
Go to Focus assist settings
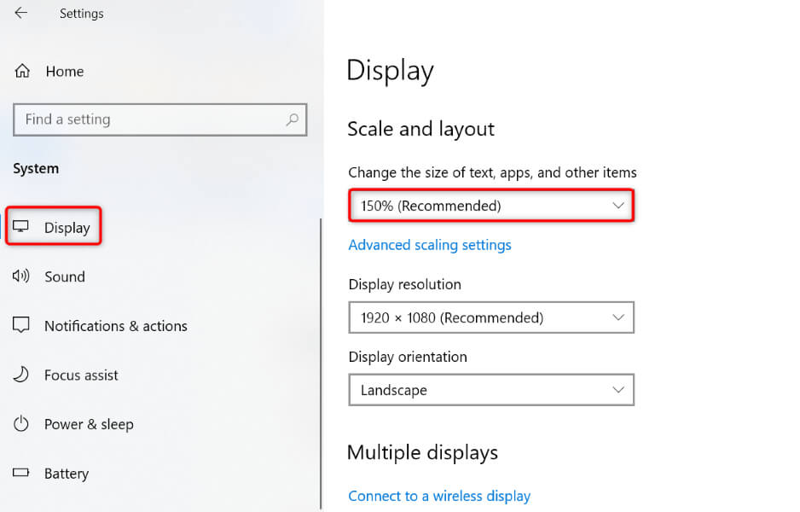click(x=81, y=375)
